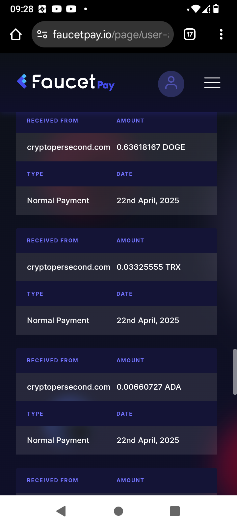Click cryptopersecond.com in the ADA payment
Viewport: 237px width, 527px height.
click(x=68, y=387)
